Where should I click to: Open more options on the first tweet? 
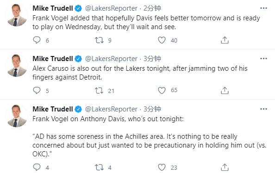263,8
